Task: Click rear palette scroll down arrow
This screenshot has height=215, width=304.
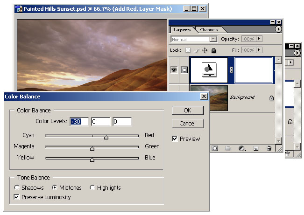Action: coord(297,147)
